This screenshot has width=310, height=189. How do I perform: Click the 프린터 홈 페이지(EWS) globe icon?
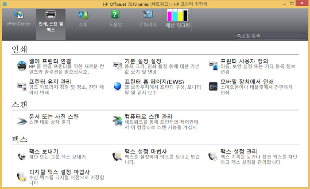[117, 86]
